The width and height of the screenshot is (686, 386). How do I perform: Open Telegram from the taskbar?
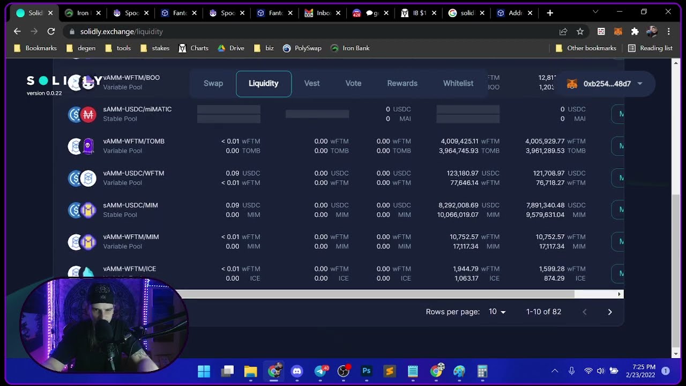pyautogui.click(x=321, y=371)
